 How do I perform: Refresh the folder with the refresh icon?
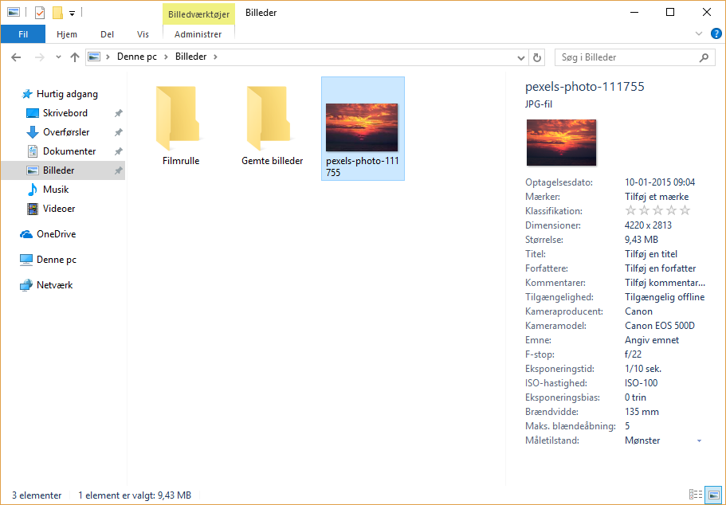tap(537, 57)
